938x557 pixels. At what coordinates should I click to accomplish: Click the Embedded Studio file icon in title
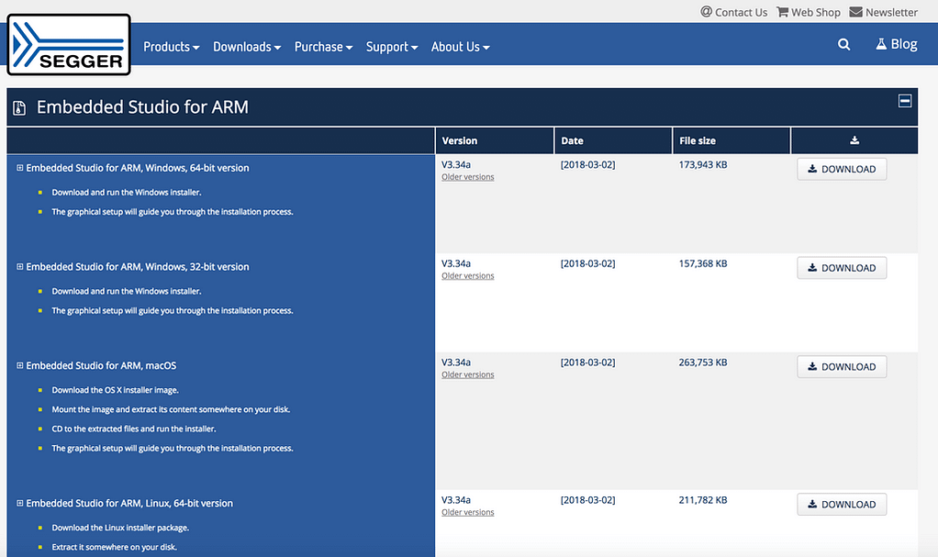point(20,107)
